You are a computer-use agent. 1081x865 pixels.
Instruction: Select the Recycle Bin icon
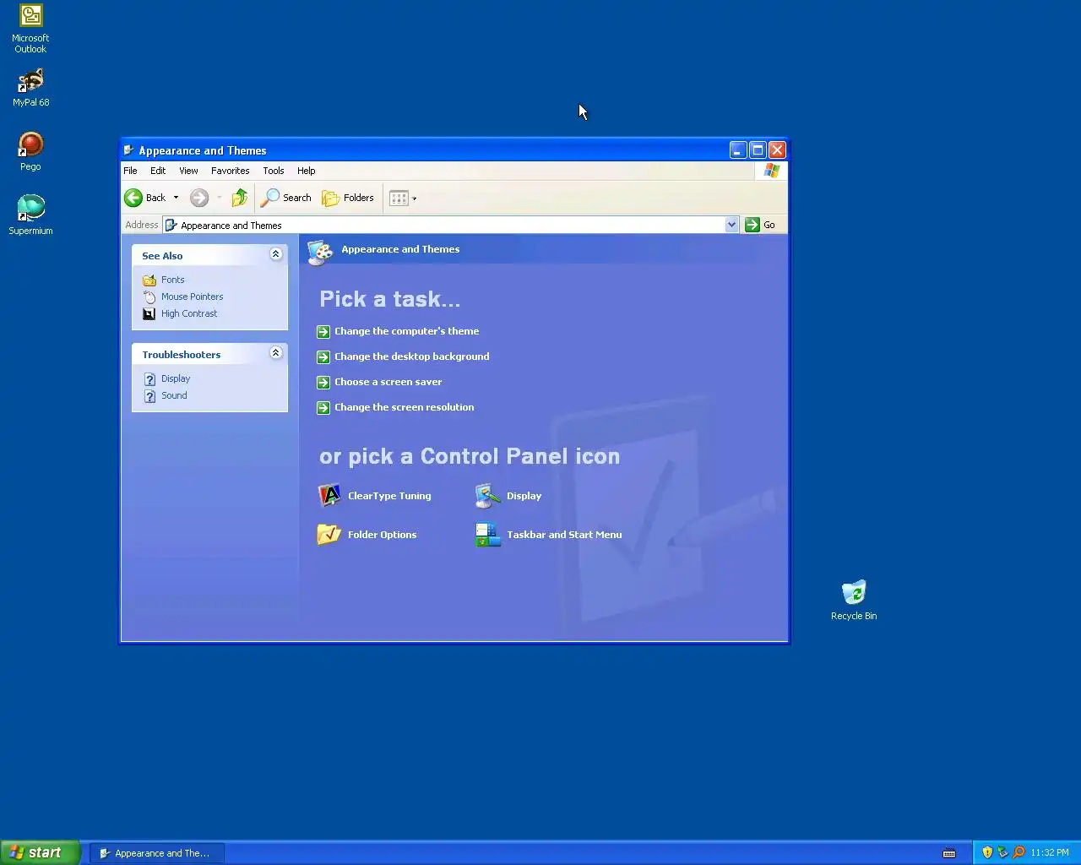(x=854, y=600)
